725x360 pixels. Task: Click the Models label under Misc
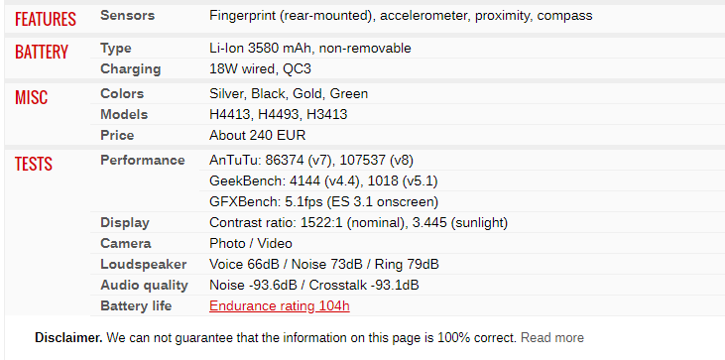[x=124, y=114]
